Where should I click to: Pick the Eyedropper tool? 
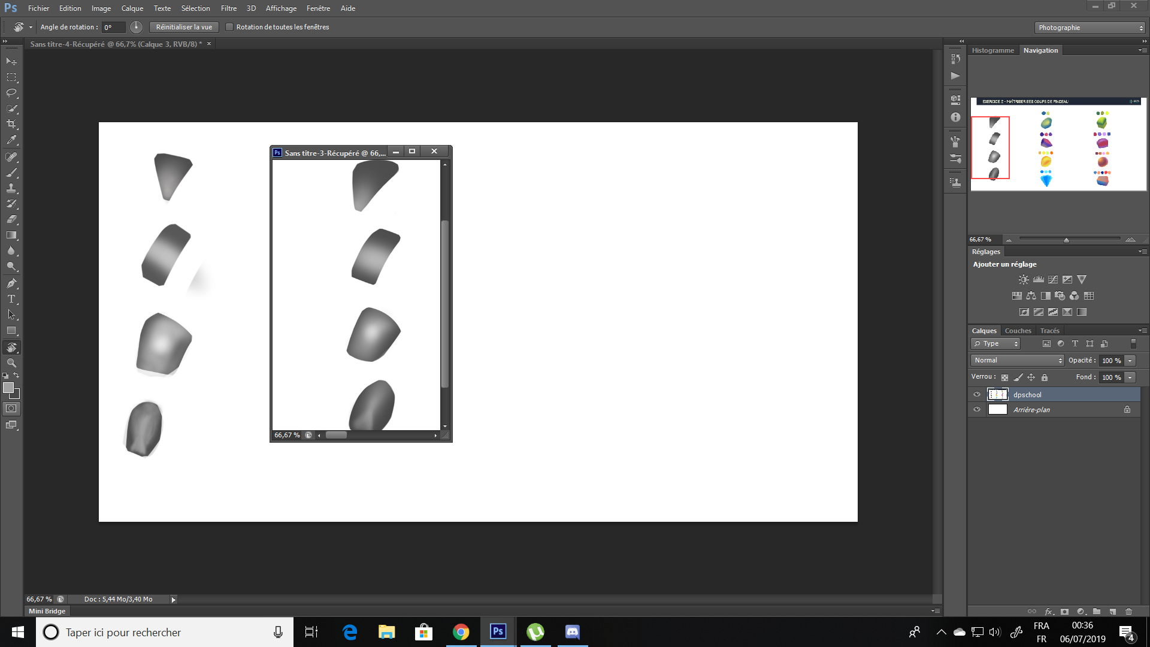11,139
